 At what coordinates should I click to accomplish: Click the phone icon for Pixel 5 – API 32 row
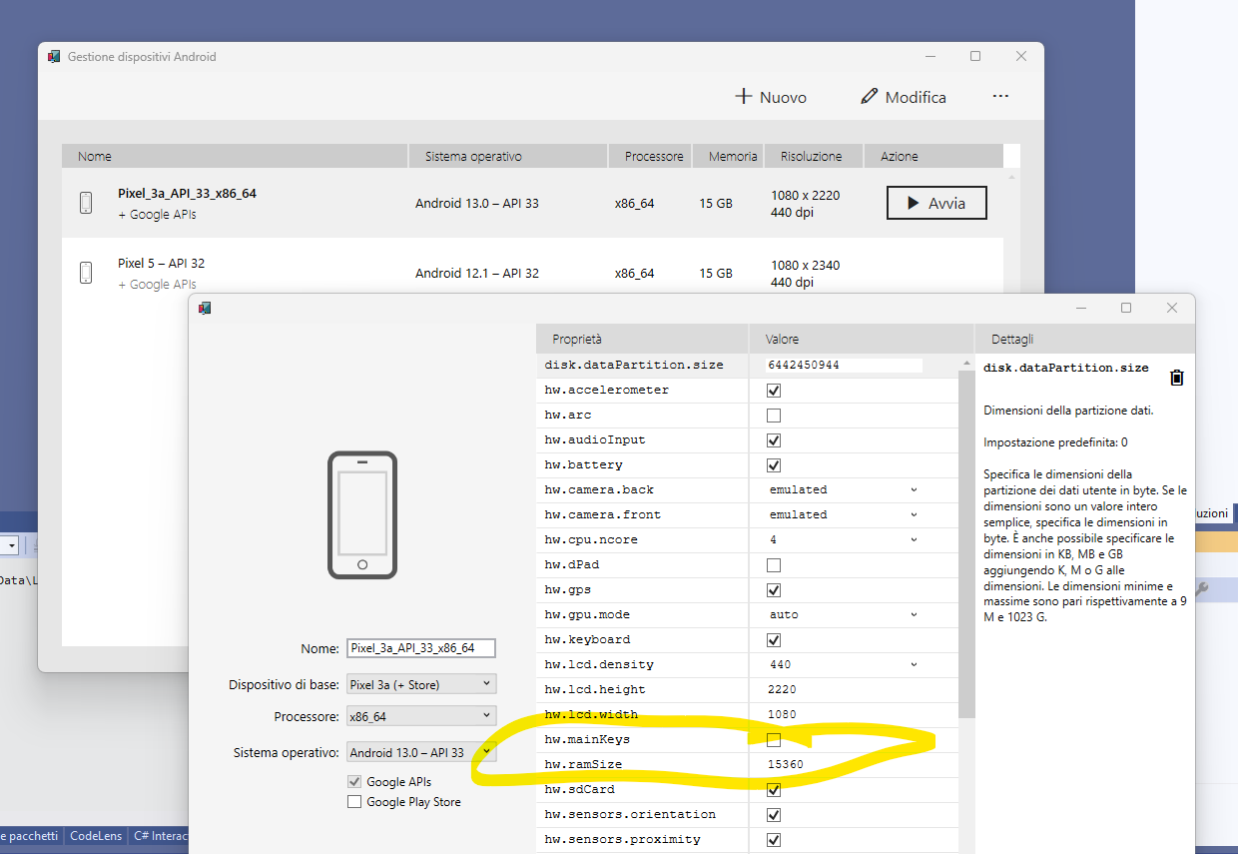86,273
